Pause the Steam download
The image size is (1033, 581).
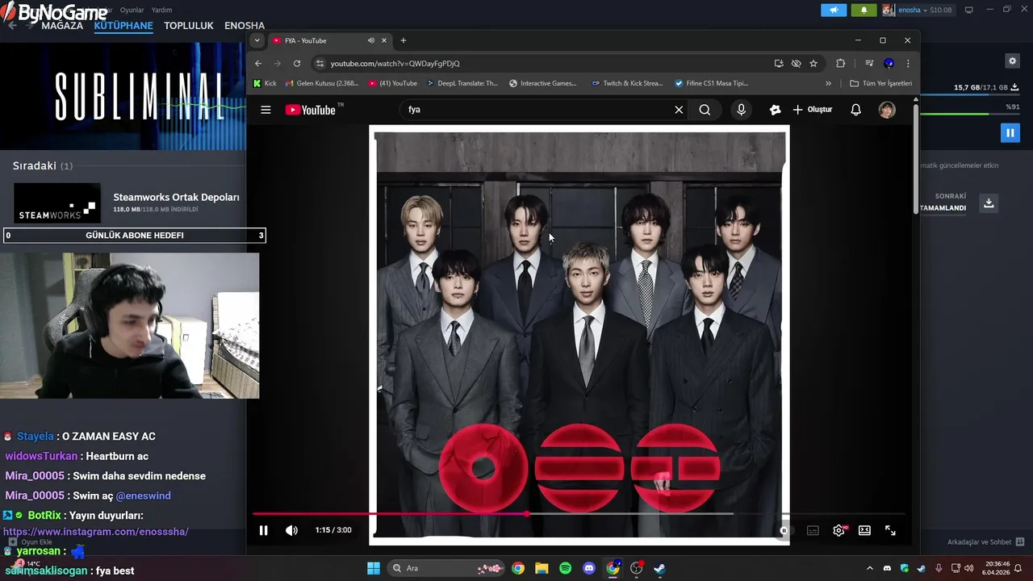tap(1010, 132)
